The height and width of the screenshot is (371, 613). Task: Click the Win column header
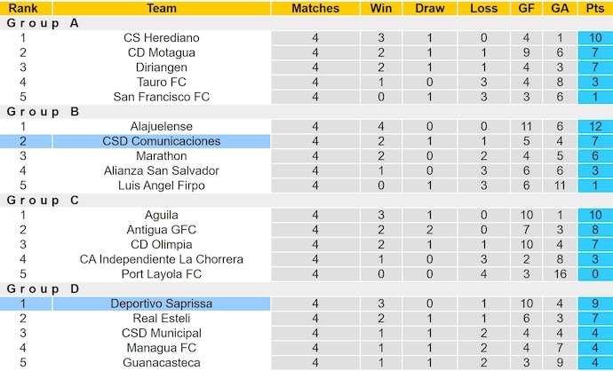pyautogui.click(x=380, y=8)
